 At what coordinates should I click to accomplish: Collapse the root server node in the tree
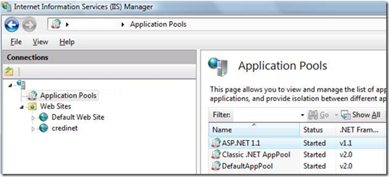pyautogui.click(x=10, y=85)
